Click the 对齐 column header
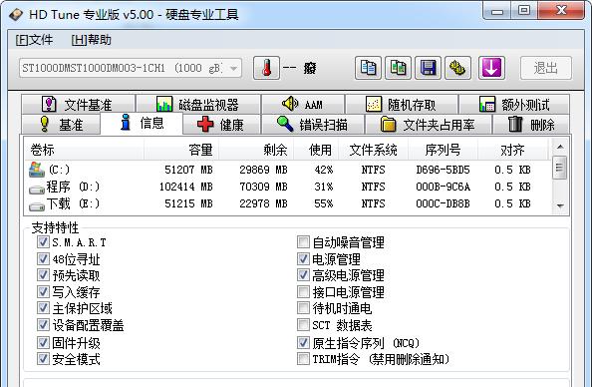Image resolution: width=592 pixels, height=387 pixels. click(512, 150)
